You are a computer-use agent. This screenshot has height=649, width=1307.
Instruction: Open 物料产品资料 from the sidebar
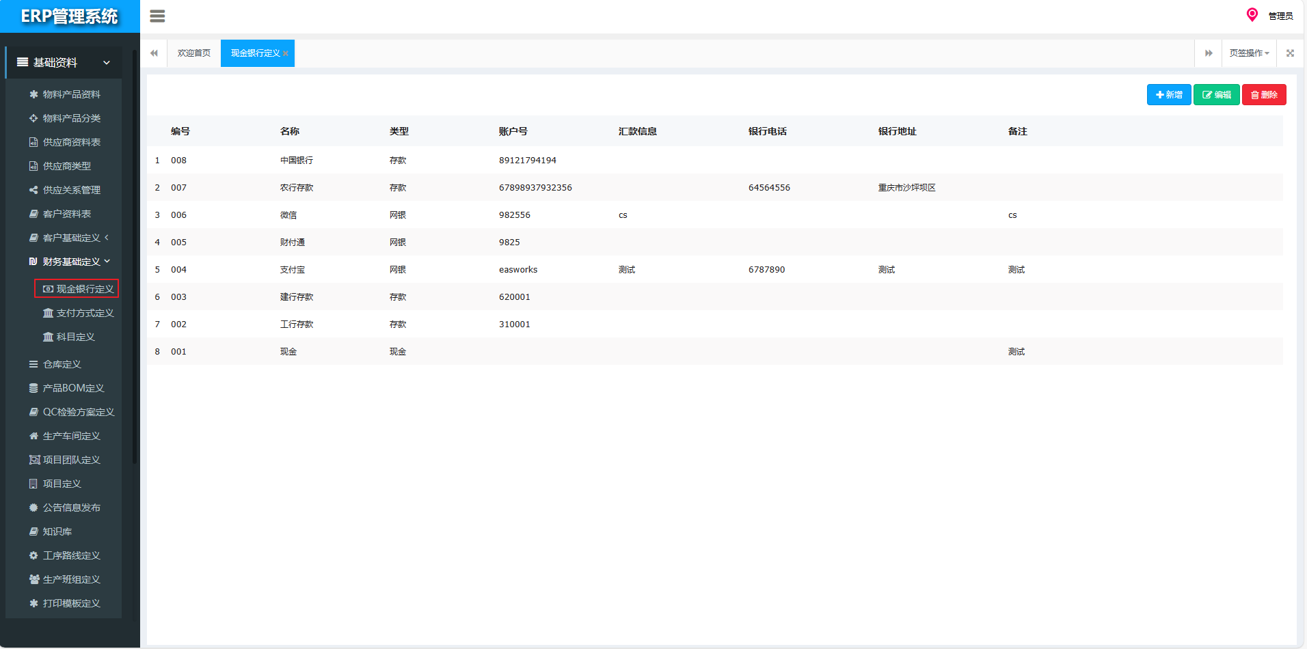pyautogui.click(x=71, y=94)
